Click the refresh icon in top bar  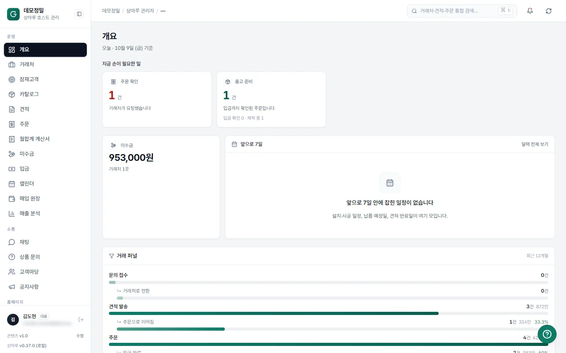[x=549, y=11]
